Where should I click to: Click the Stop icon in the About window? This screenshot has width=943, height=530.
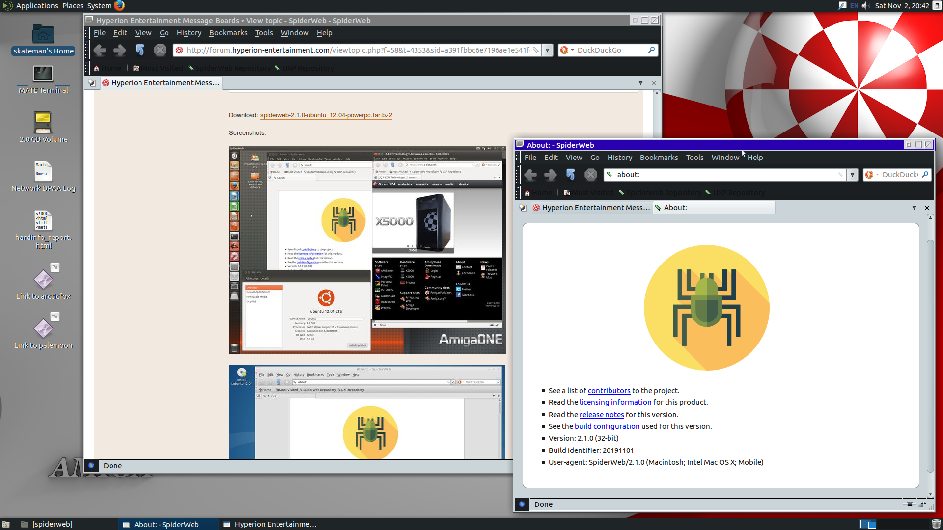coord(591,175)
